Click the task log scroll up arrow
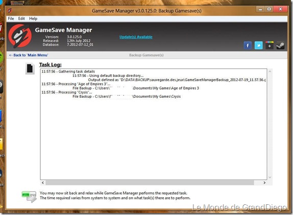The image size is (293, 215). coord(270,71)
